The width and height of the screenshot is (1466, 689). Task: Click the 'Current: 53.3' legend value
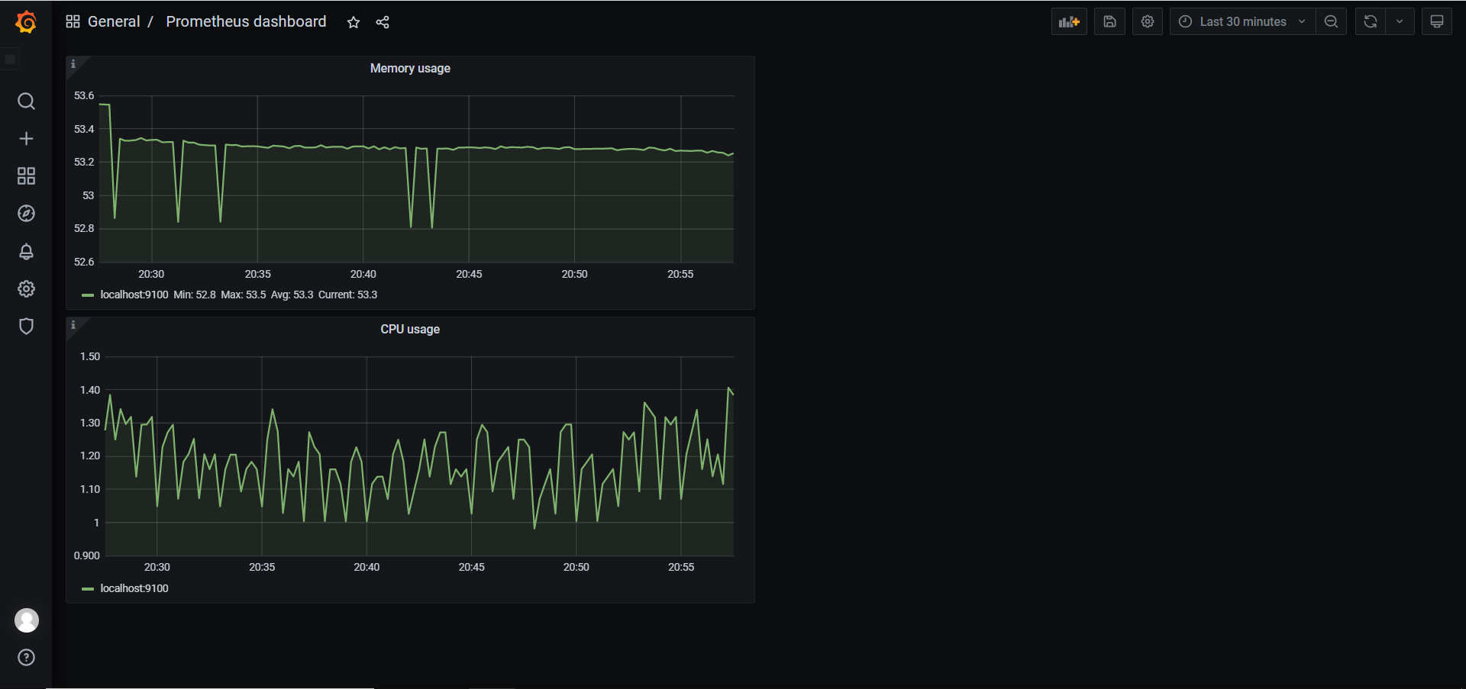pos(348,295)
